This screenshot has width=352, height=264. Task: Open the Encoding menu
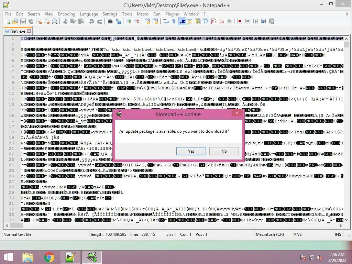pyautogui.click(x=67, y=14)
